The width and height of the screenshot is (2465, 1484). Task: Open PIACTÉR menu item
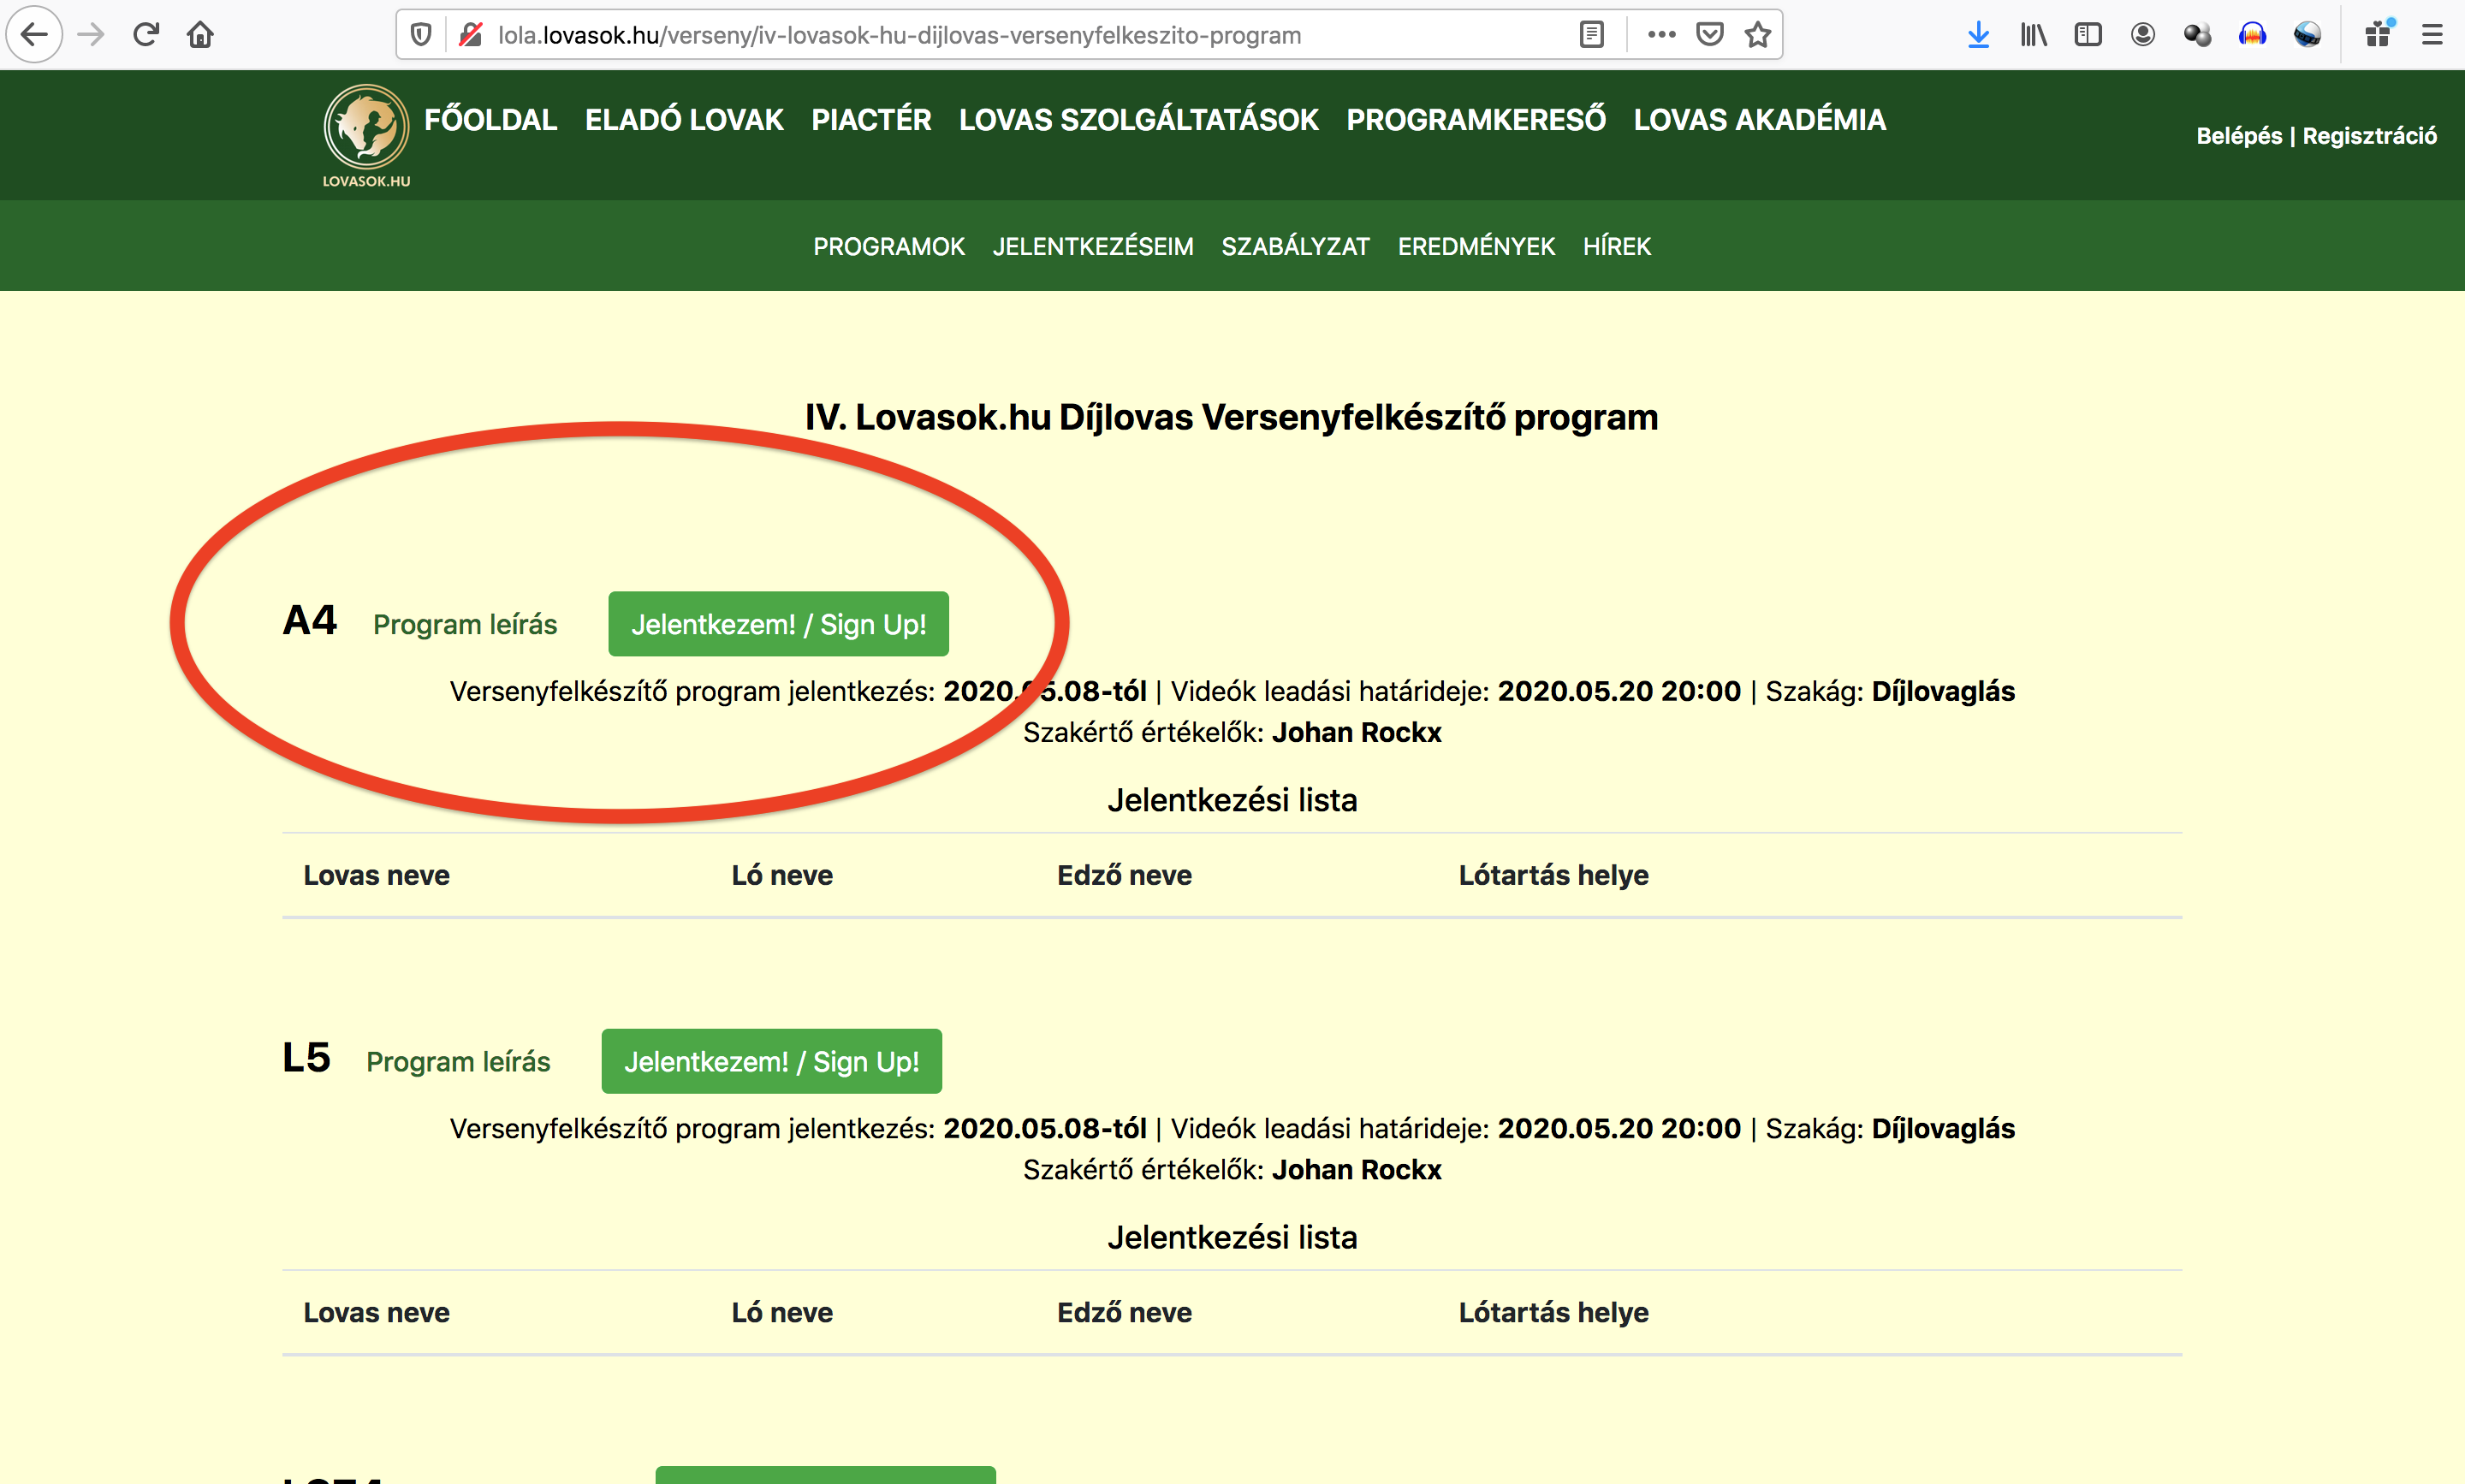click(871, 120)
